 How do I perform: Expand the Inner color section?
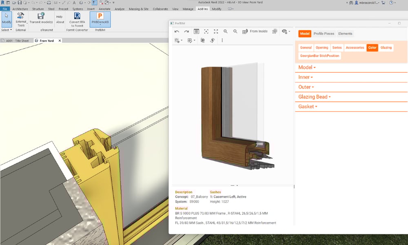[306, 77]
